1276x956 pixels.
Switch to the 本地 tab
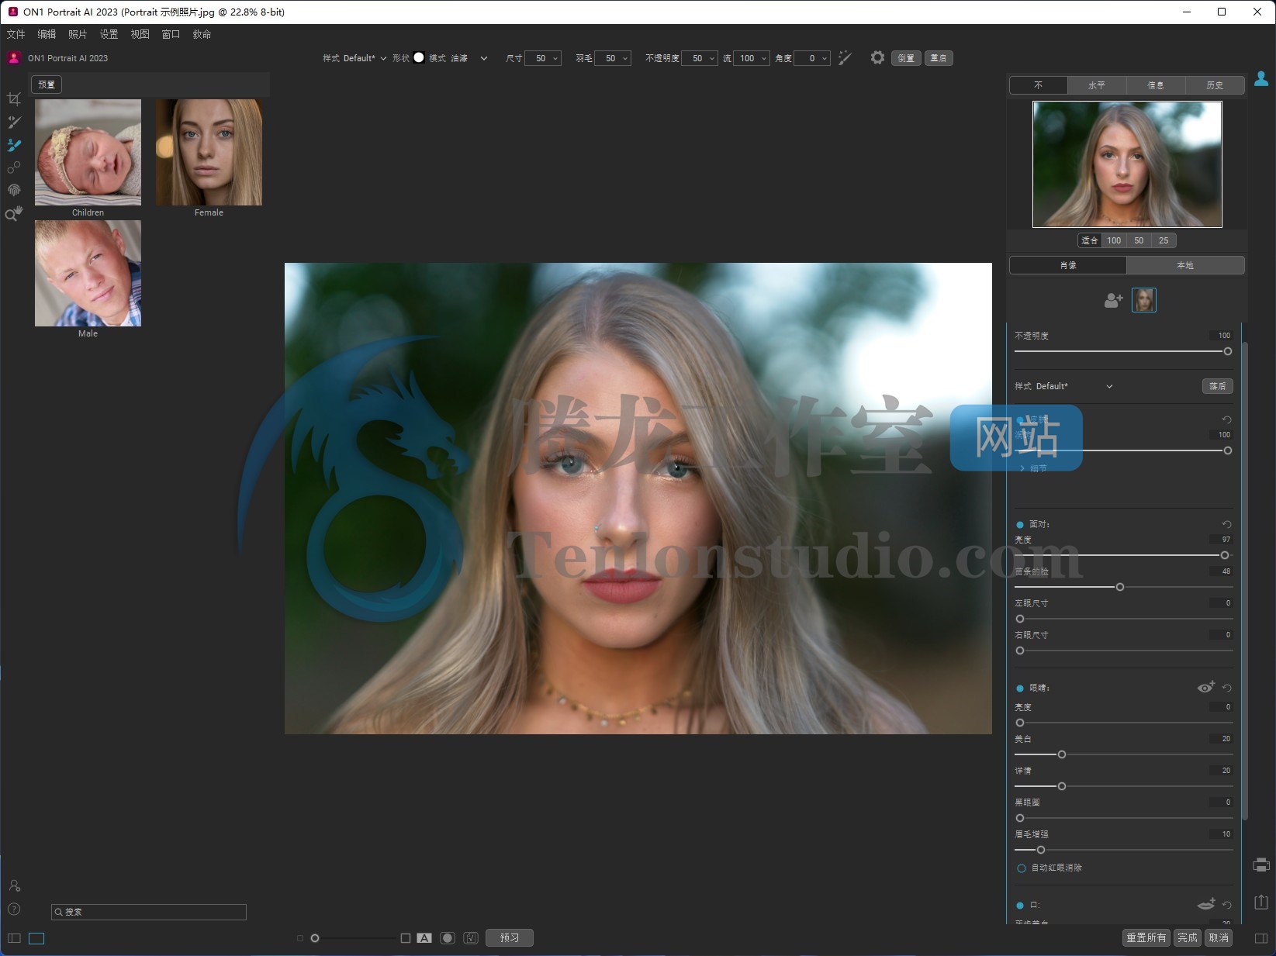coord(1185,265)
